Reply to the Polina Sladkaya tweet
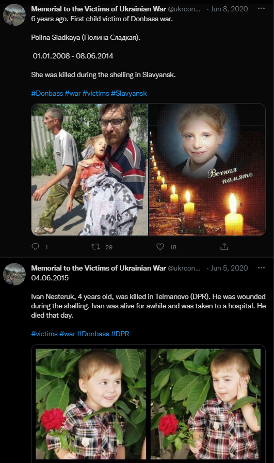The image size is (274, 463). point(36,247)
